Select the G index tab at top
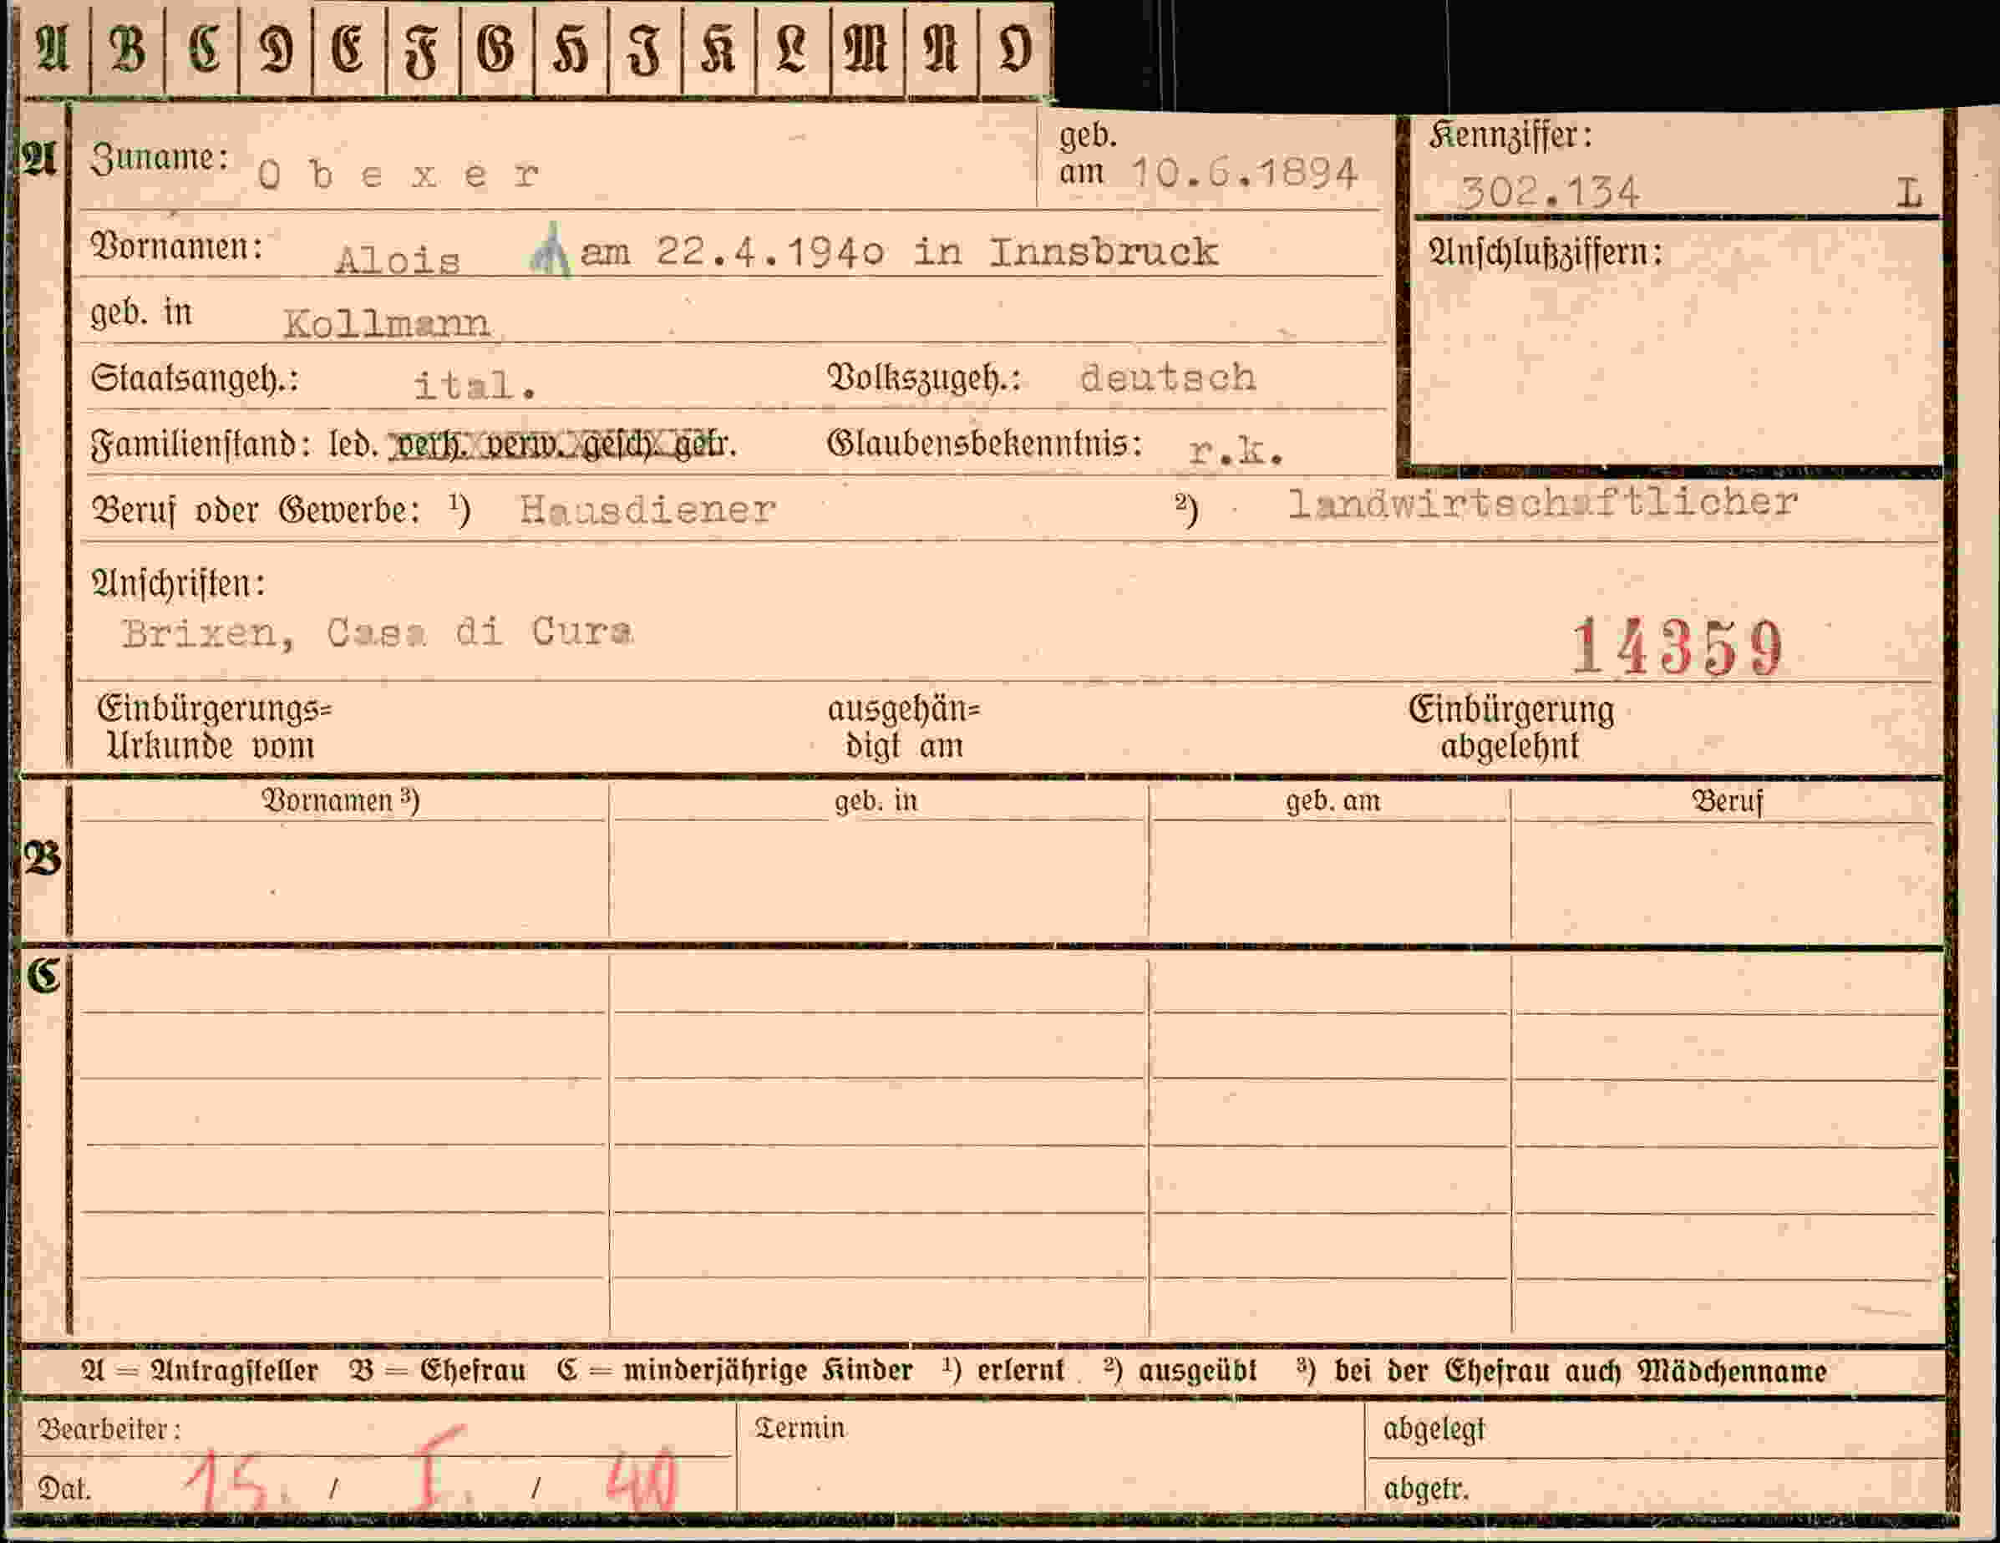 (x=496, y=48)
